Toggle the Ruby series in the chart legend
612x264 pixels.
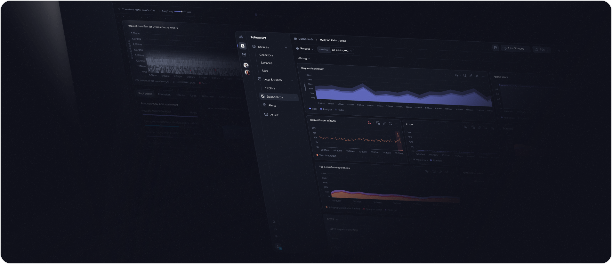313,109
